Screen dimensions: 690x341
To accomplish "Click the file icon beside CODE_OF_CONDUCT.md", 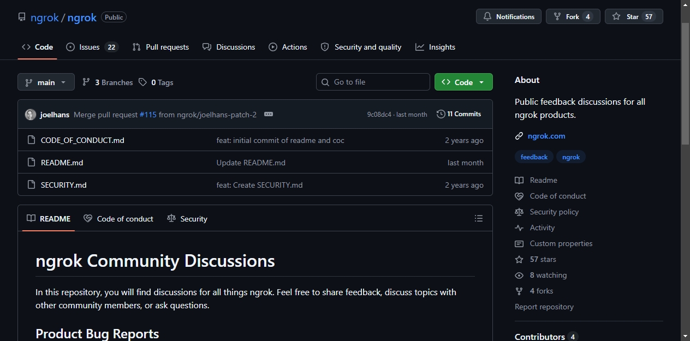I will tap(31, 140).
